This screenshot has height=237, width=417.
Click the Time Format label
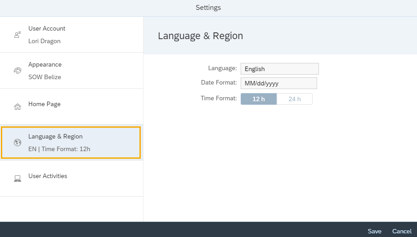(x=219, y=98)
